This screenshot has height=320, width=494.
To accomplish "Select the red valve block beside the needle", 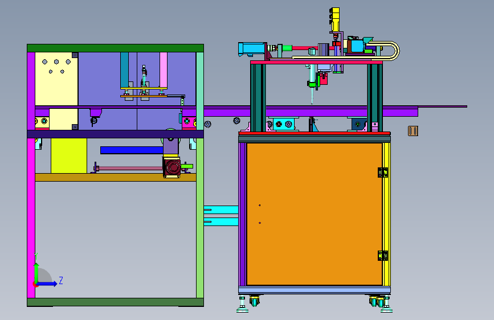I will pos(323,79).
